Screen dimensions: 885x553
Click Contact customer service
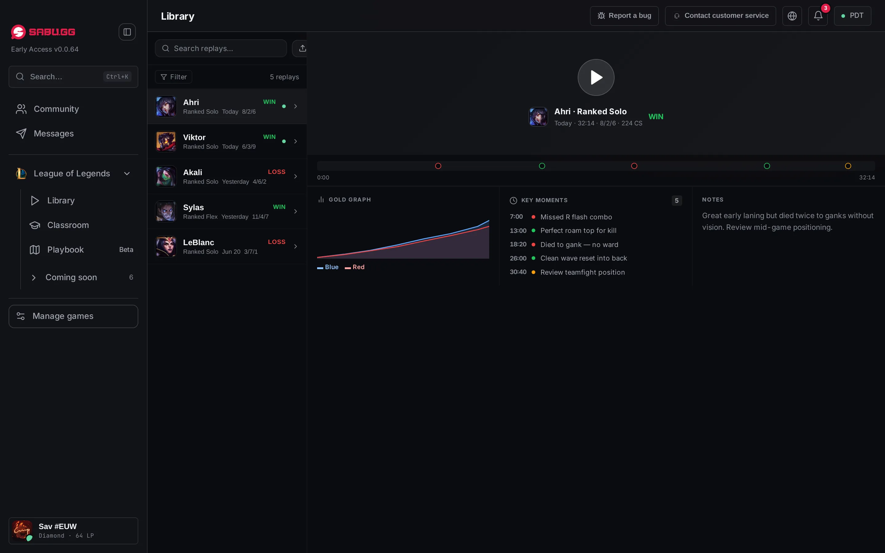point(720,16)
